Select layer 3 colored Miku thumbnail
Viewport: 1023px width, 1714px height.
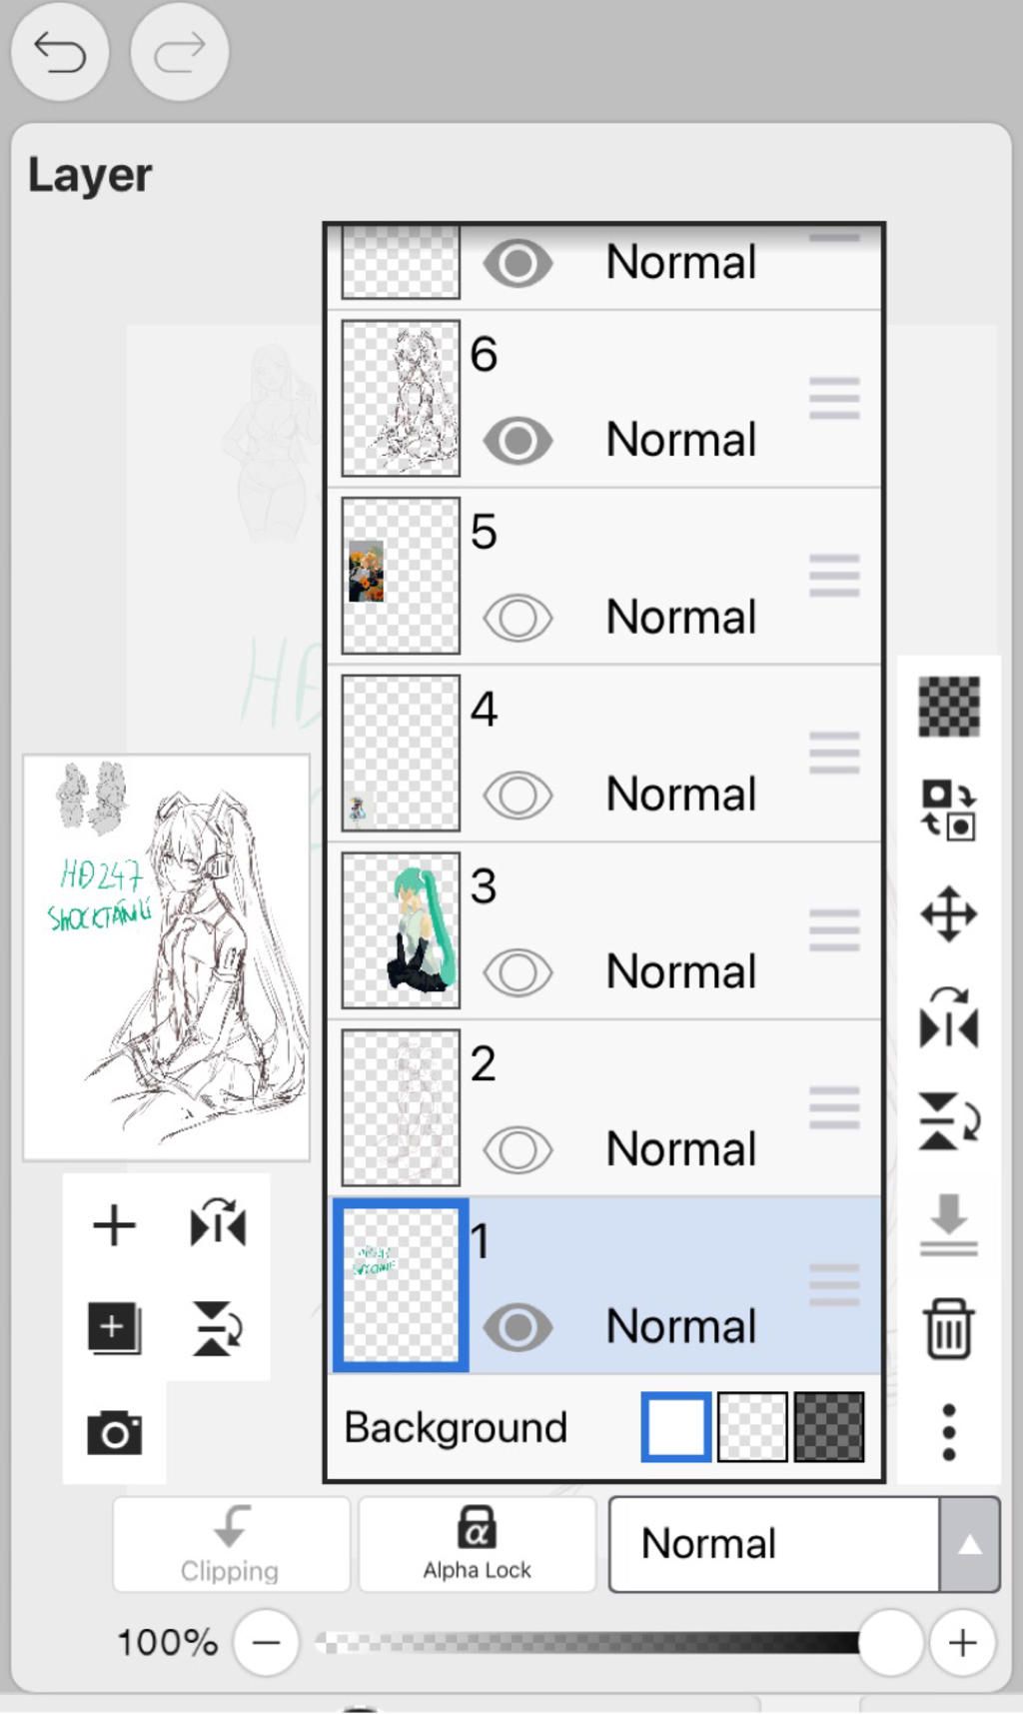401,930
